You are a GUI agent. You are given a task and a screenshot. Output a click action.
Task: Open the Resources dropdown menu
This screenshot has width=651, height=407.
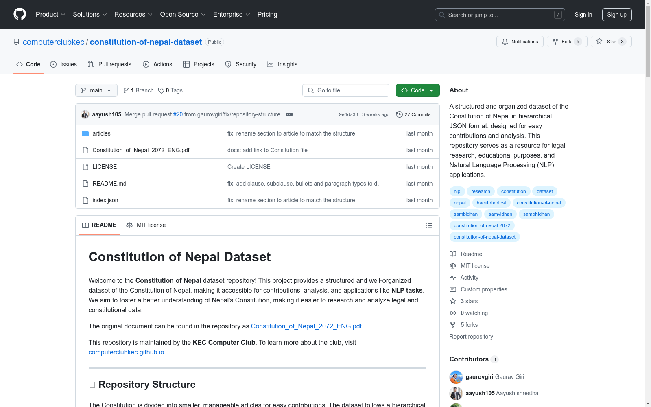point(133,15)
